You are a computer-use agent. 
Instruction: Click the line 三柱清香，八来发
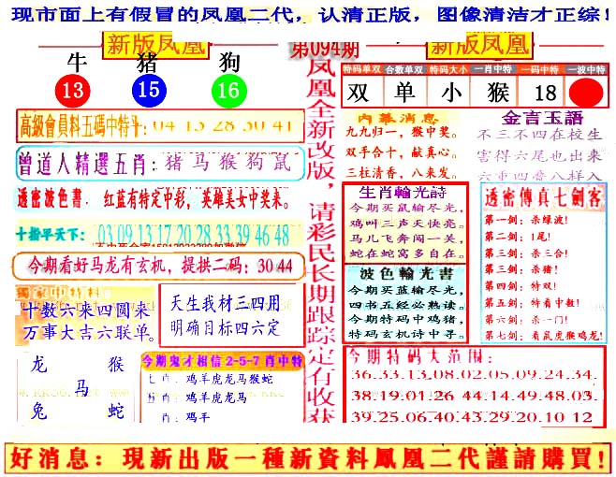coord(402,172)
